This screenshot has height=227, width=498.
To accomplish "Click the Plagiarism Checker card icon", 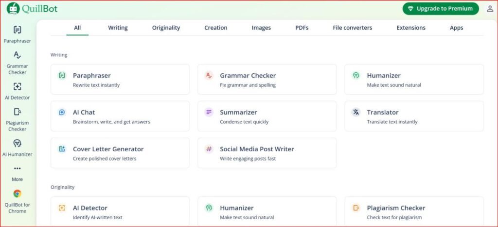I will coord(356,208).
